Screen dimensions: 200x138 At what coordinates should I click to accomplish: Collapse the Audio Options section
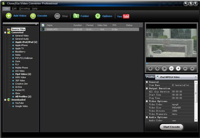[x=147, y=117]
